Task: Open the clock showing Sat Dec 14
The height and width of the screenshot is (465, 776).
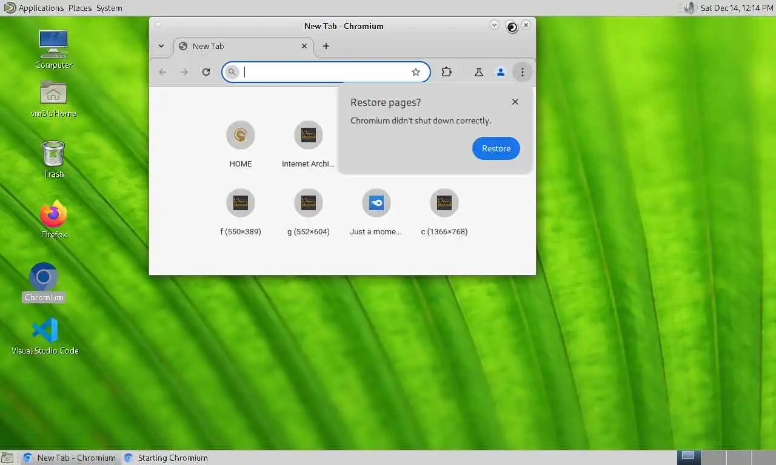Action: pyautogui.click(x=737, y=8)
